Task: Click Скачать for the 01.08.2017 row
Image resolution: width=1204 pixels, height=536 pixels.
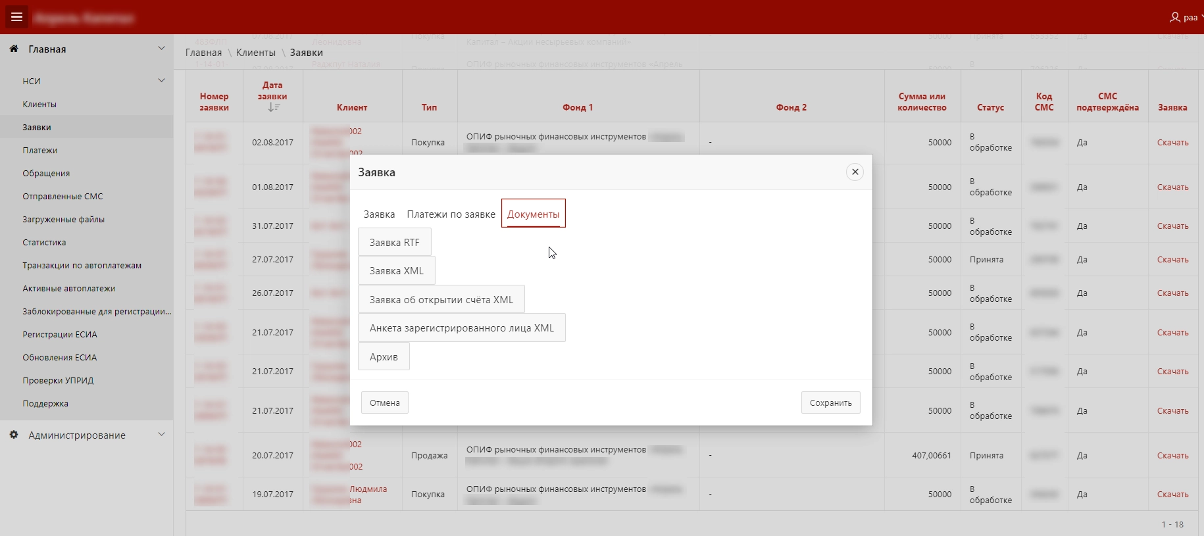Action: point(1172,187)
